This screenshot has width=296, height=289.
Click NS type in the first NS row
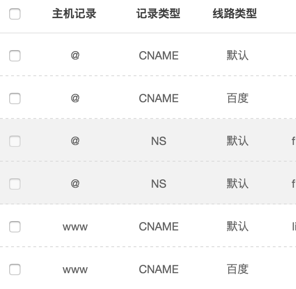pos(159,141)
